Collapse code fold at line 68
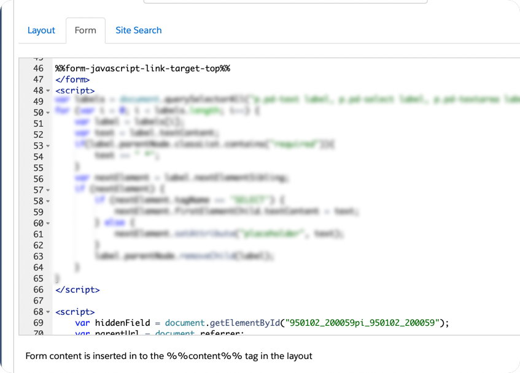This screenshot has height=373, width=520. [48, 312]
